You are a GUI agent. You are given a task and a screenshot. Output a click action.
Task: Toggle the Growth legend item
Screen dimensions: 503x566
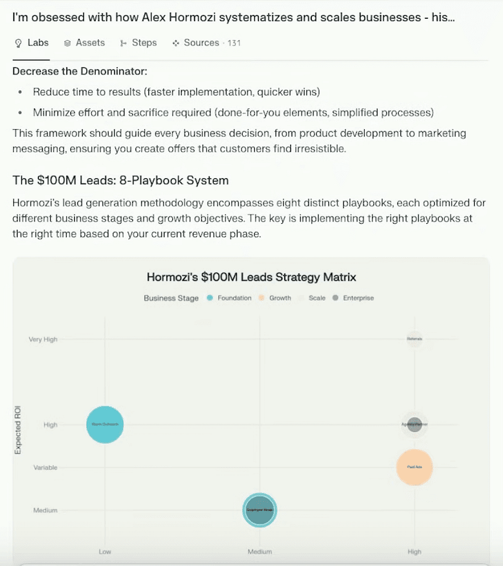(275, 298)
